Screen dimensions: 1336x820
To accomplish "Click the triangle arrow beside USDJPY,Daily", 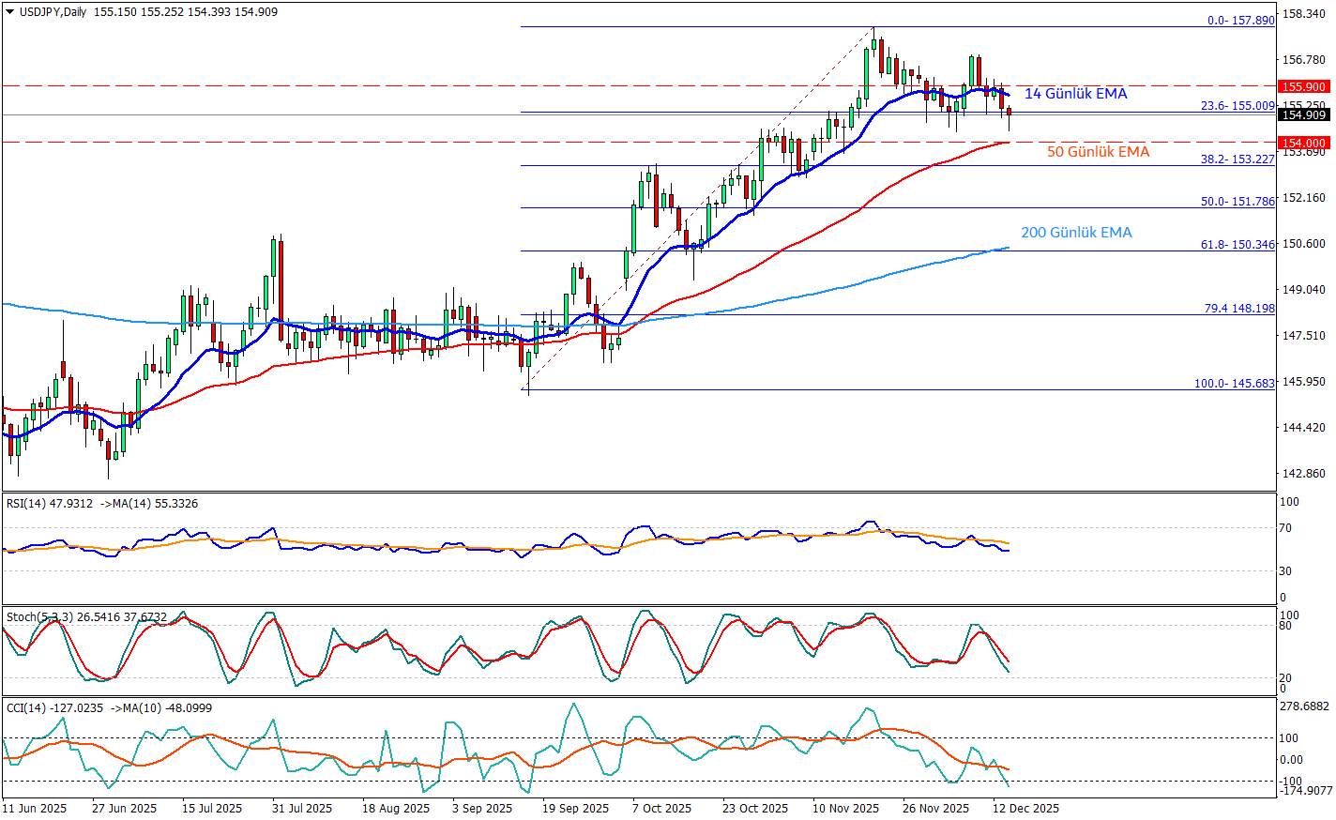I will click(9, 12).
